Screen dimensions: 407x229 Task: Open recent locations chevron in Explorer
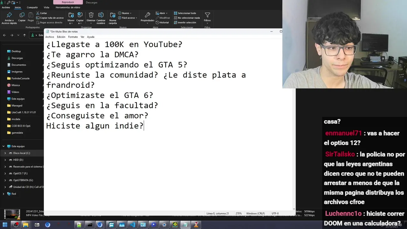18,35
